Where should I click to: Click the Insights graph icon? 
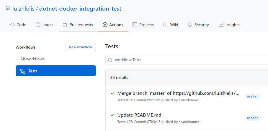[221, 25]
